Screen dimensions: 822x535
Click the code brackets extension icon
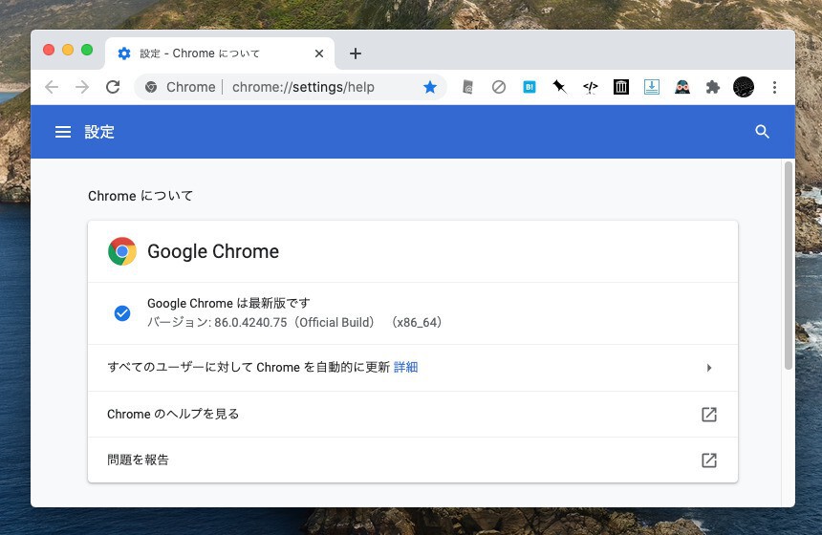pyautogui.click(x=591, y=87)
